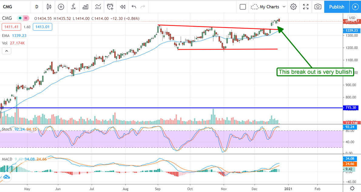This screenshot has height=192, width=361.
Task: Click the blue buy price 1413.01 button
Action: (42, 27)
